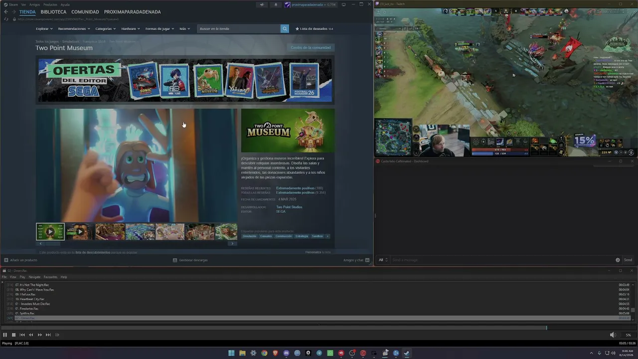Skip to previous track in music player

[22, 335]
